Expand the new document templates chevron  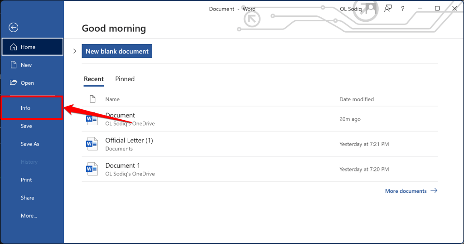pyautogui.click(x=75, y=51)
